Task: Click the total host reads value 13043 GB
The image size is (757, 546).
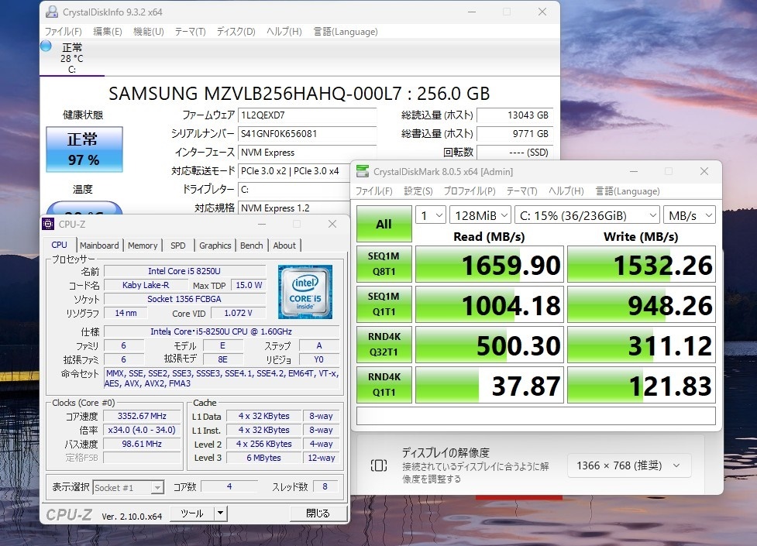Action: [x=514, y=115]
